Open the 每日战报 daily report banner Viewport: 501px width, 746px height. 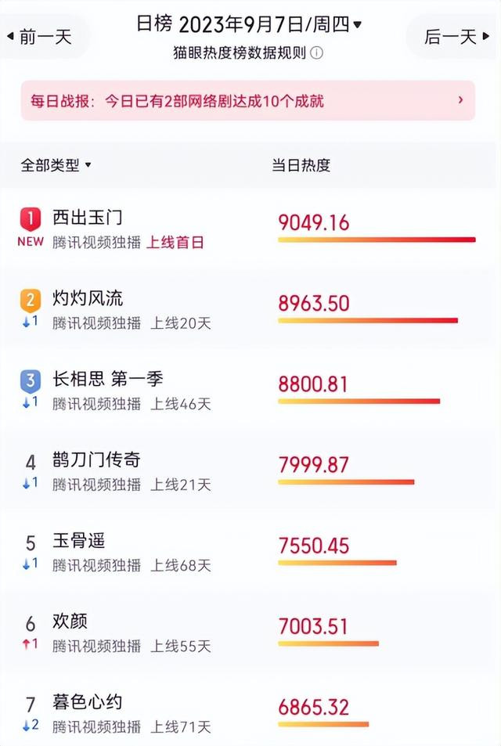coord(248,100)
